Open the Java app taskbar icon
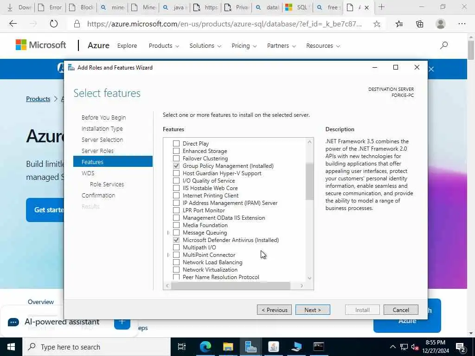Screen dimensions: 475x356 click(274, 347)
